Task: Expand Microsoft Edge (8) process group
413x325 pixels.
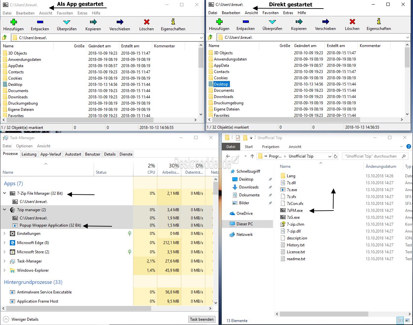Action: pos(5,243)
